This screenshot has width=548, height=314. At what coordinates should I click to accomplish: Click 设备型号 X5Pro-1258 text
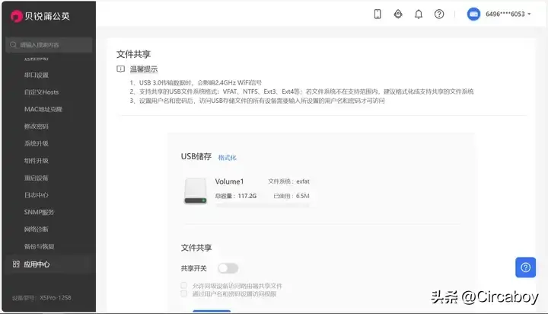click(42, 298)
